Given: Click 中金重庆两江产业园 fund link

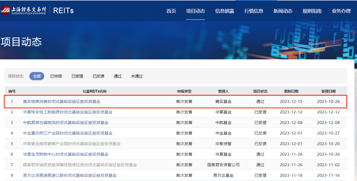Looking at the screenshot, I should [x=67, y=133].
